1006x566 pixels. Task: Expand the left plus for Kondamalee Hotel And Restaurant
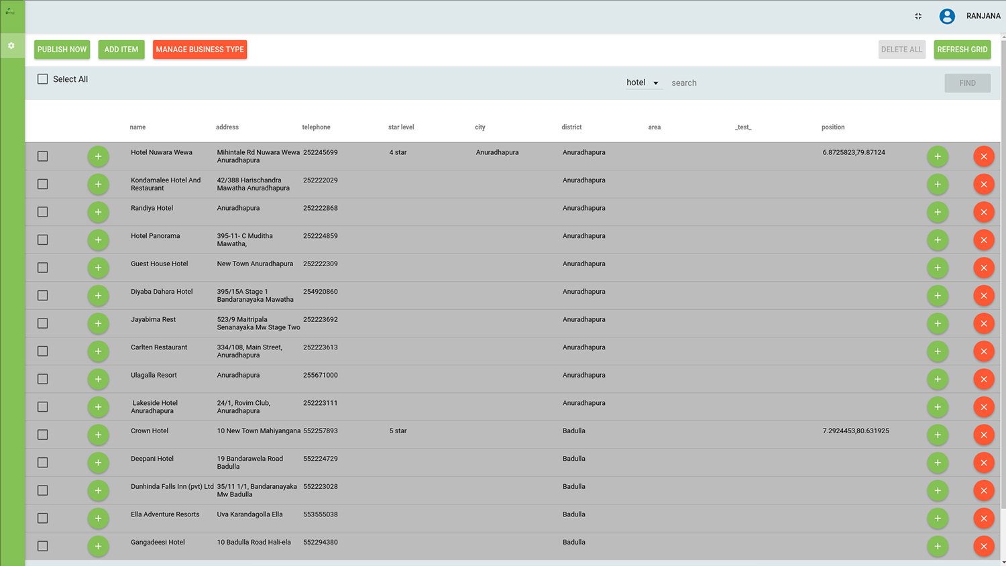pos(98,184)
